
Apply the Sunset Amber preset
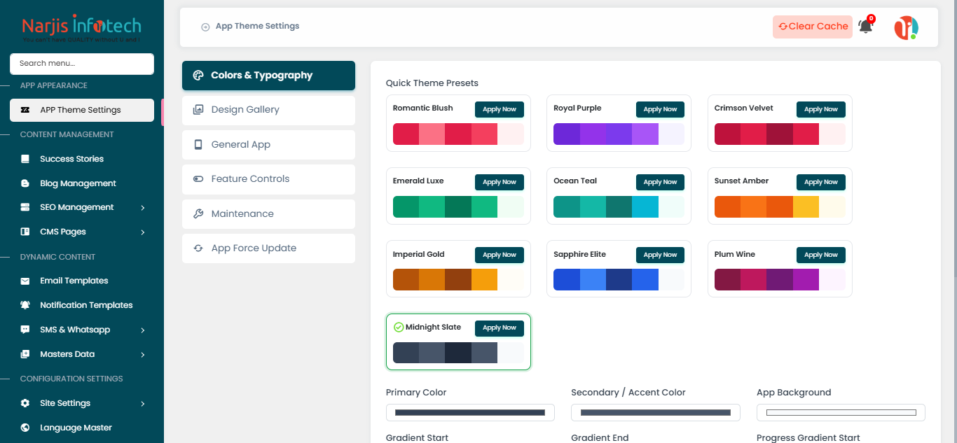click(821, 182)
